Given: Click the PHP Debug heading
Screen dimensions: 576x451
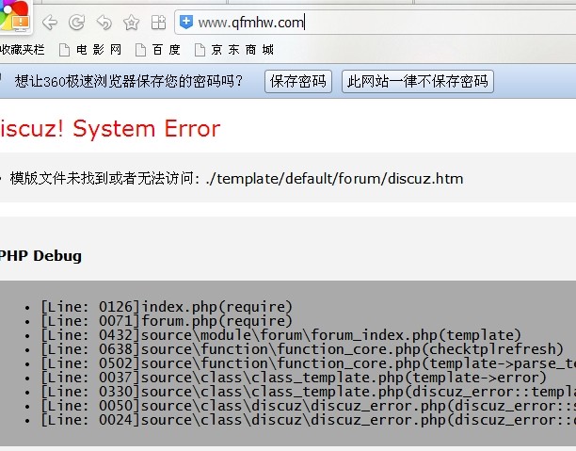Looking at the screenshot, I should coord(40,256).
